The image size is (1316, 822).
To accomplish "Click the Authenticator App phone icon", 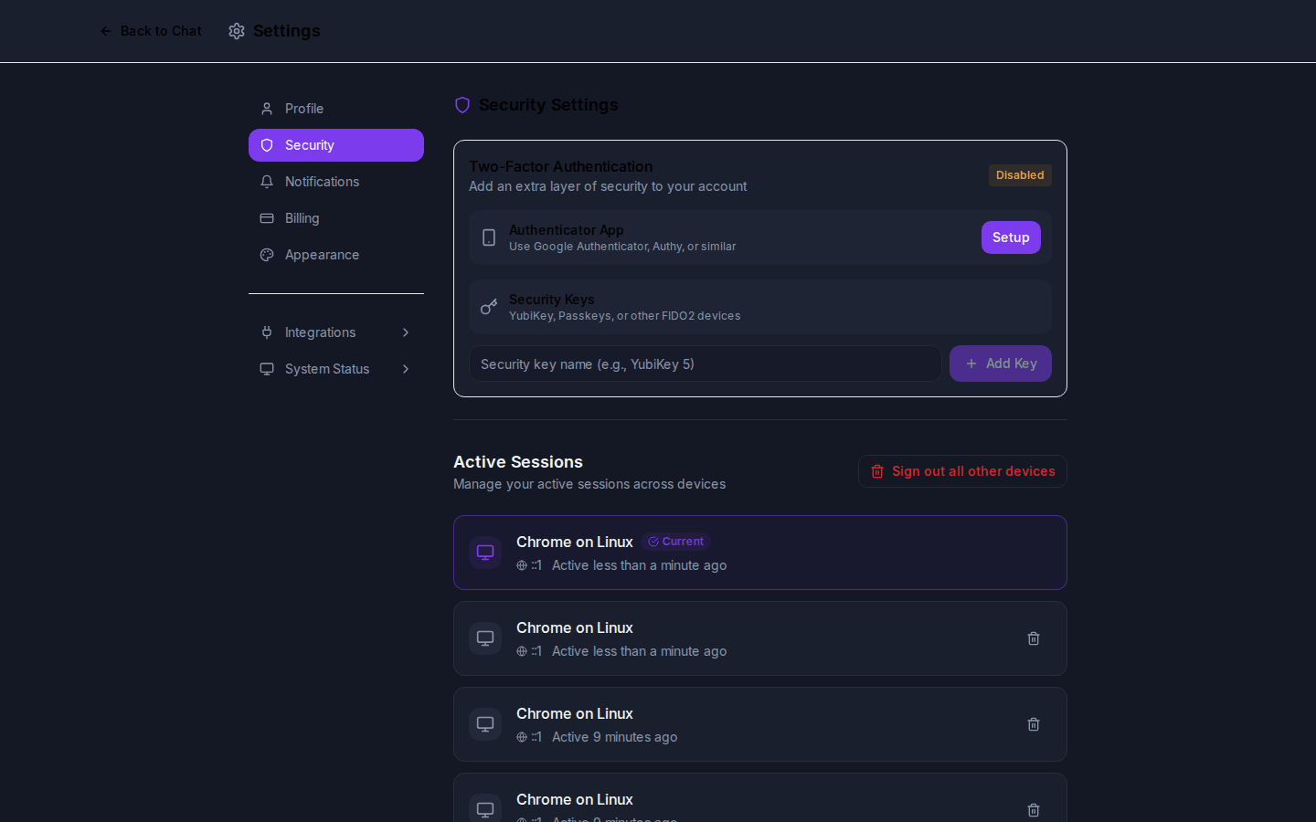I will point(489,237).
